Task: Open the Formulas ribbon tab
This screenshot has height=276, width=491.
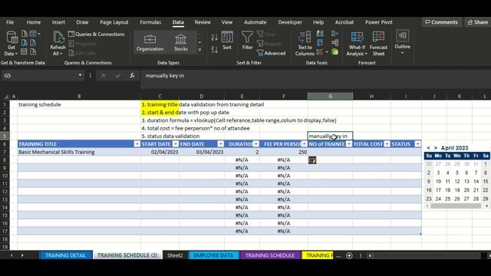Action: click(x=150, y=22)
